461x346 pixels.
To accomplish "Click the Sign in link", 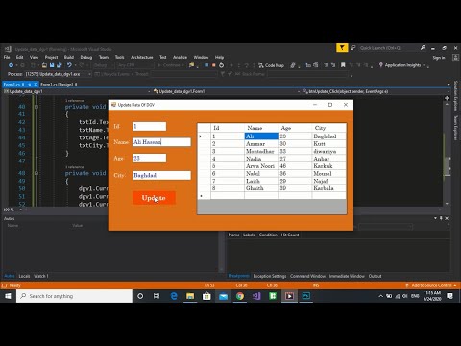I will [439, 58].
